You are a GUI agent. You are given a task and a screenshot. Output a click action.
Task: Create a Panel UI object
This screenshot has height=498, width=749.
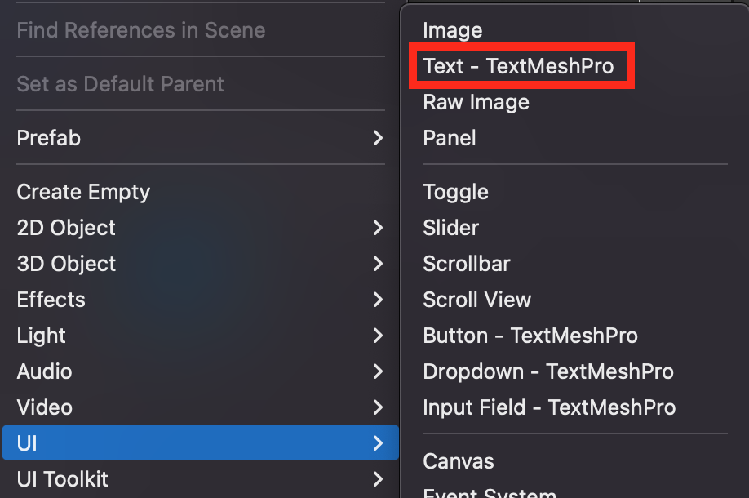450,138
